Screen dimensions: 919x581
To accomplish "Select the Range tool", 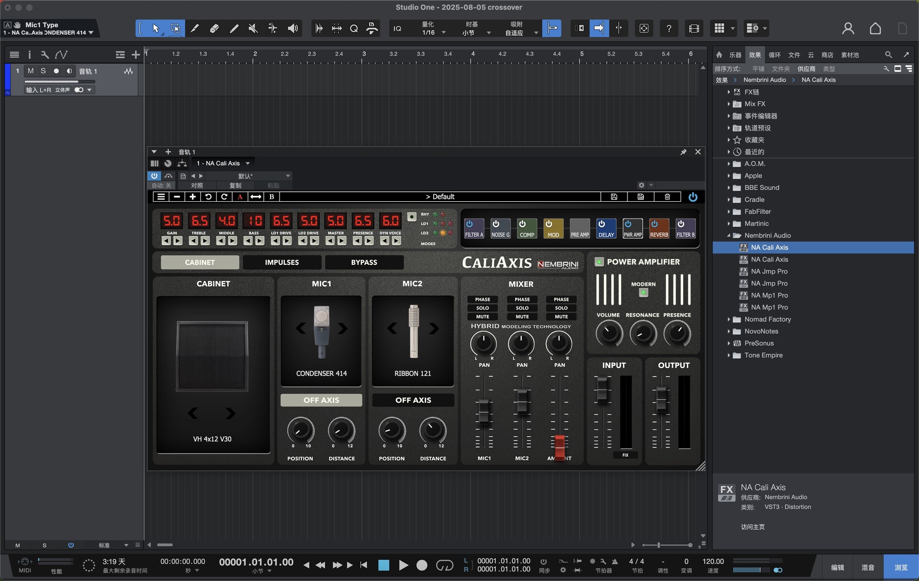I will click(x=176, y=29).
